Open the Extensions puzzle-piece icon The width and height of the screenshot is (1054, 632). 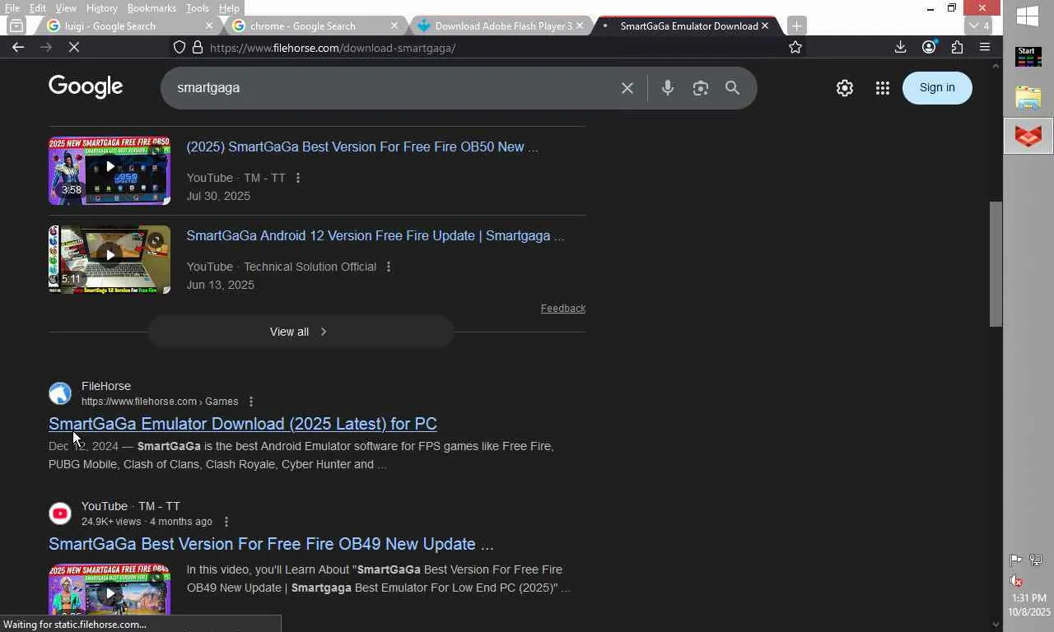pos(957,48)
